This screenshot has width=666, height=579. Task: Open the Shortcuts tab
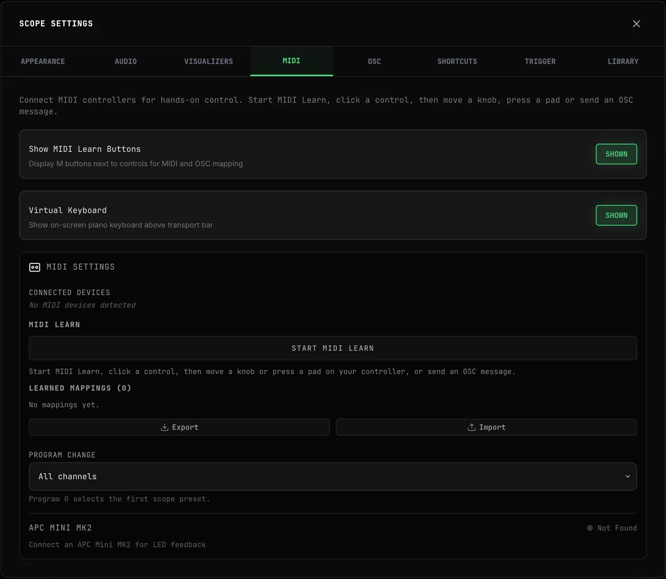point(457,61)
